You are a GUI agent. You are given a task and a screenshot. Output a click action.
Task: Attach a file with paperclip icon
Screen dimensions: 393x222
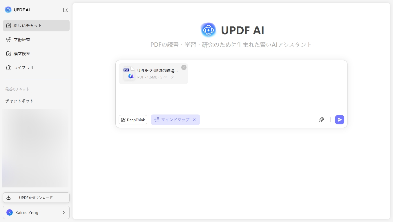pos(321,120)
